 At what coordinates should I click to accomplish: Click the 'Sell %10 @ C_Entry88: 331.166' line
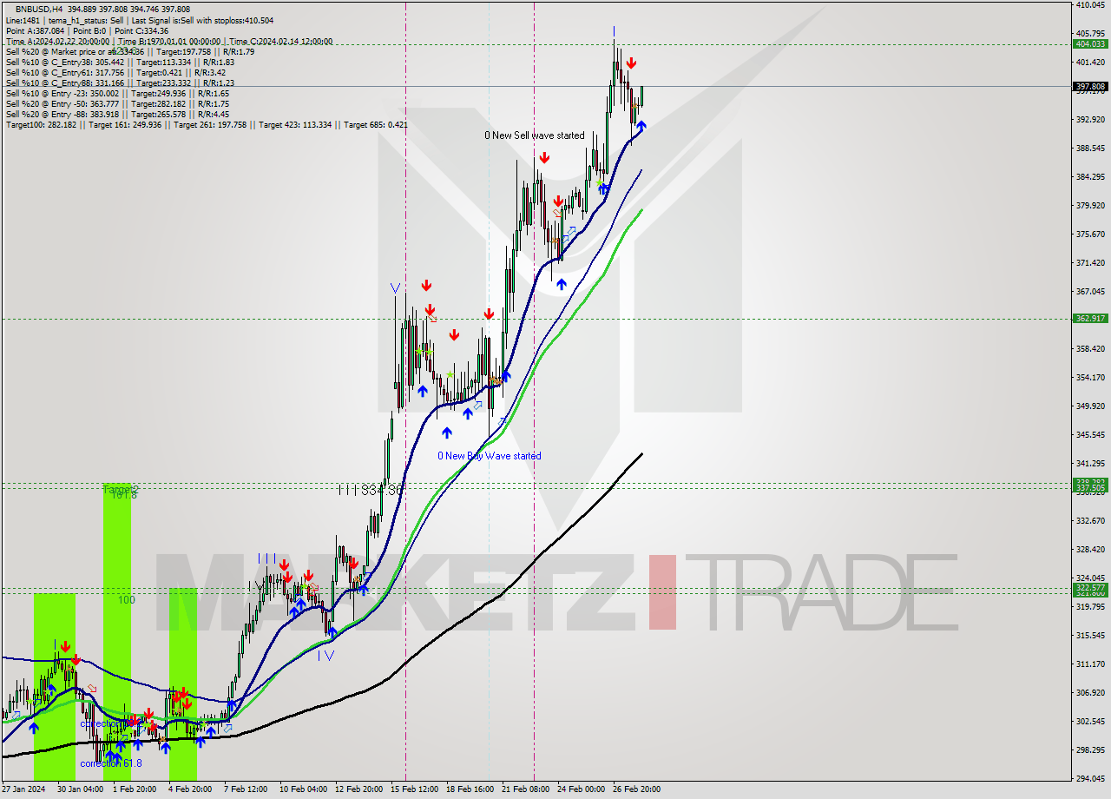click(120, 83)
